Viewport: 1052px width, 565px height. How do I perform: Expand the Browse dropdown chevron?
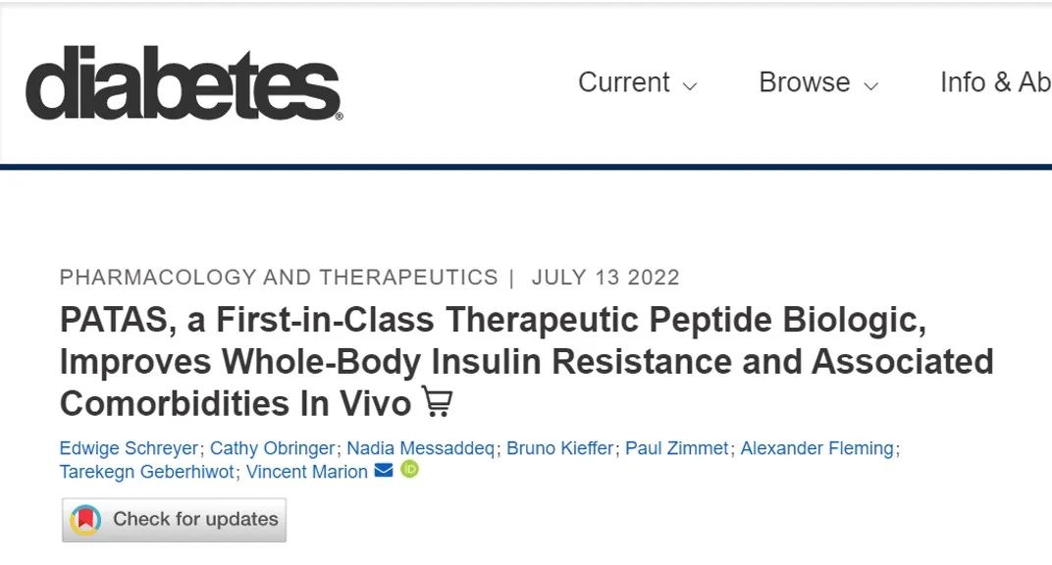pos(870,85)
